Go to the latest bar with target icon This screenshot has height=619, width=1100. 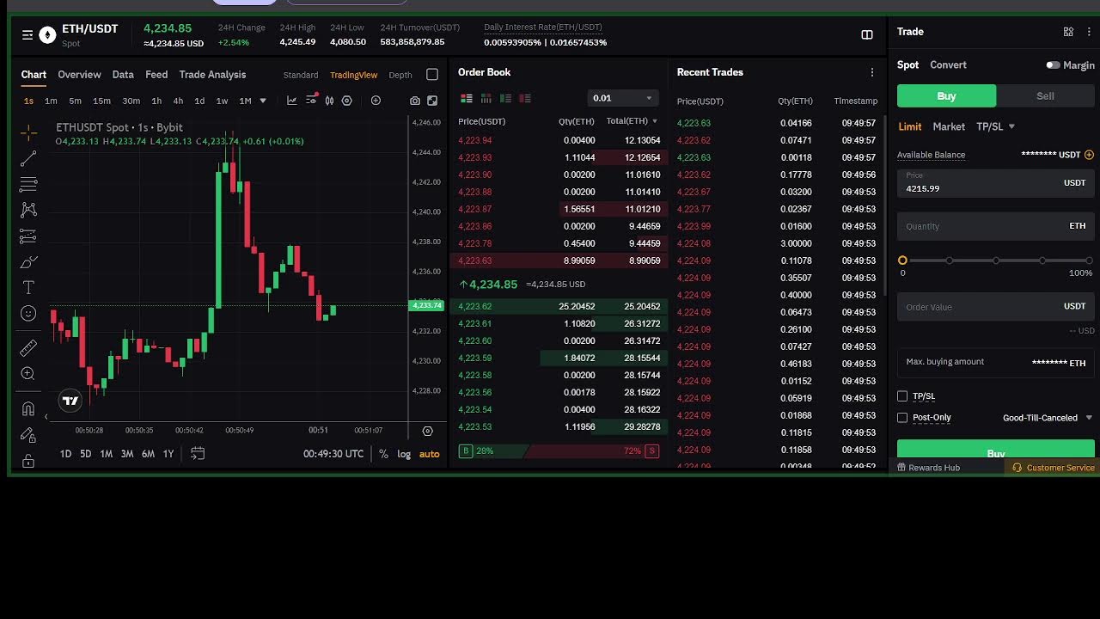[x=428, y=431]
